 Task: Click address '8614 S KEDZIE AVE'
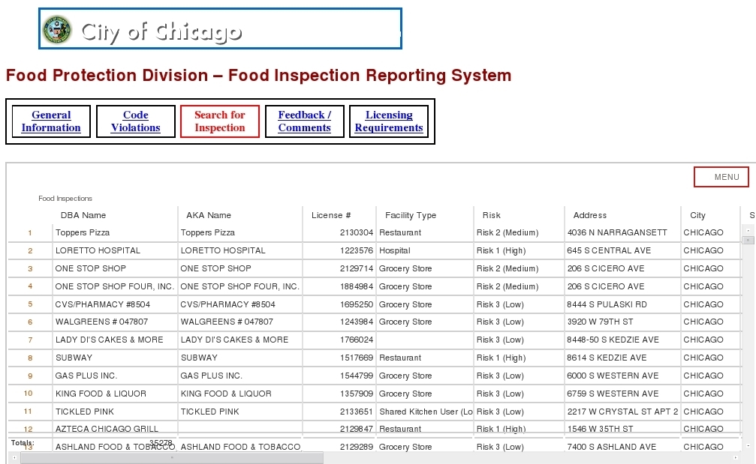(607, 358)
